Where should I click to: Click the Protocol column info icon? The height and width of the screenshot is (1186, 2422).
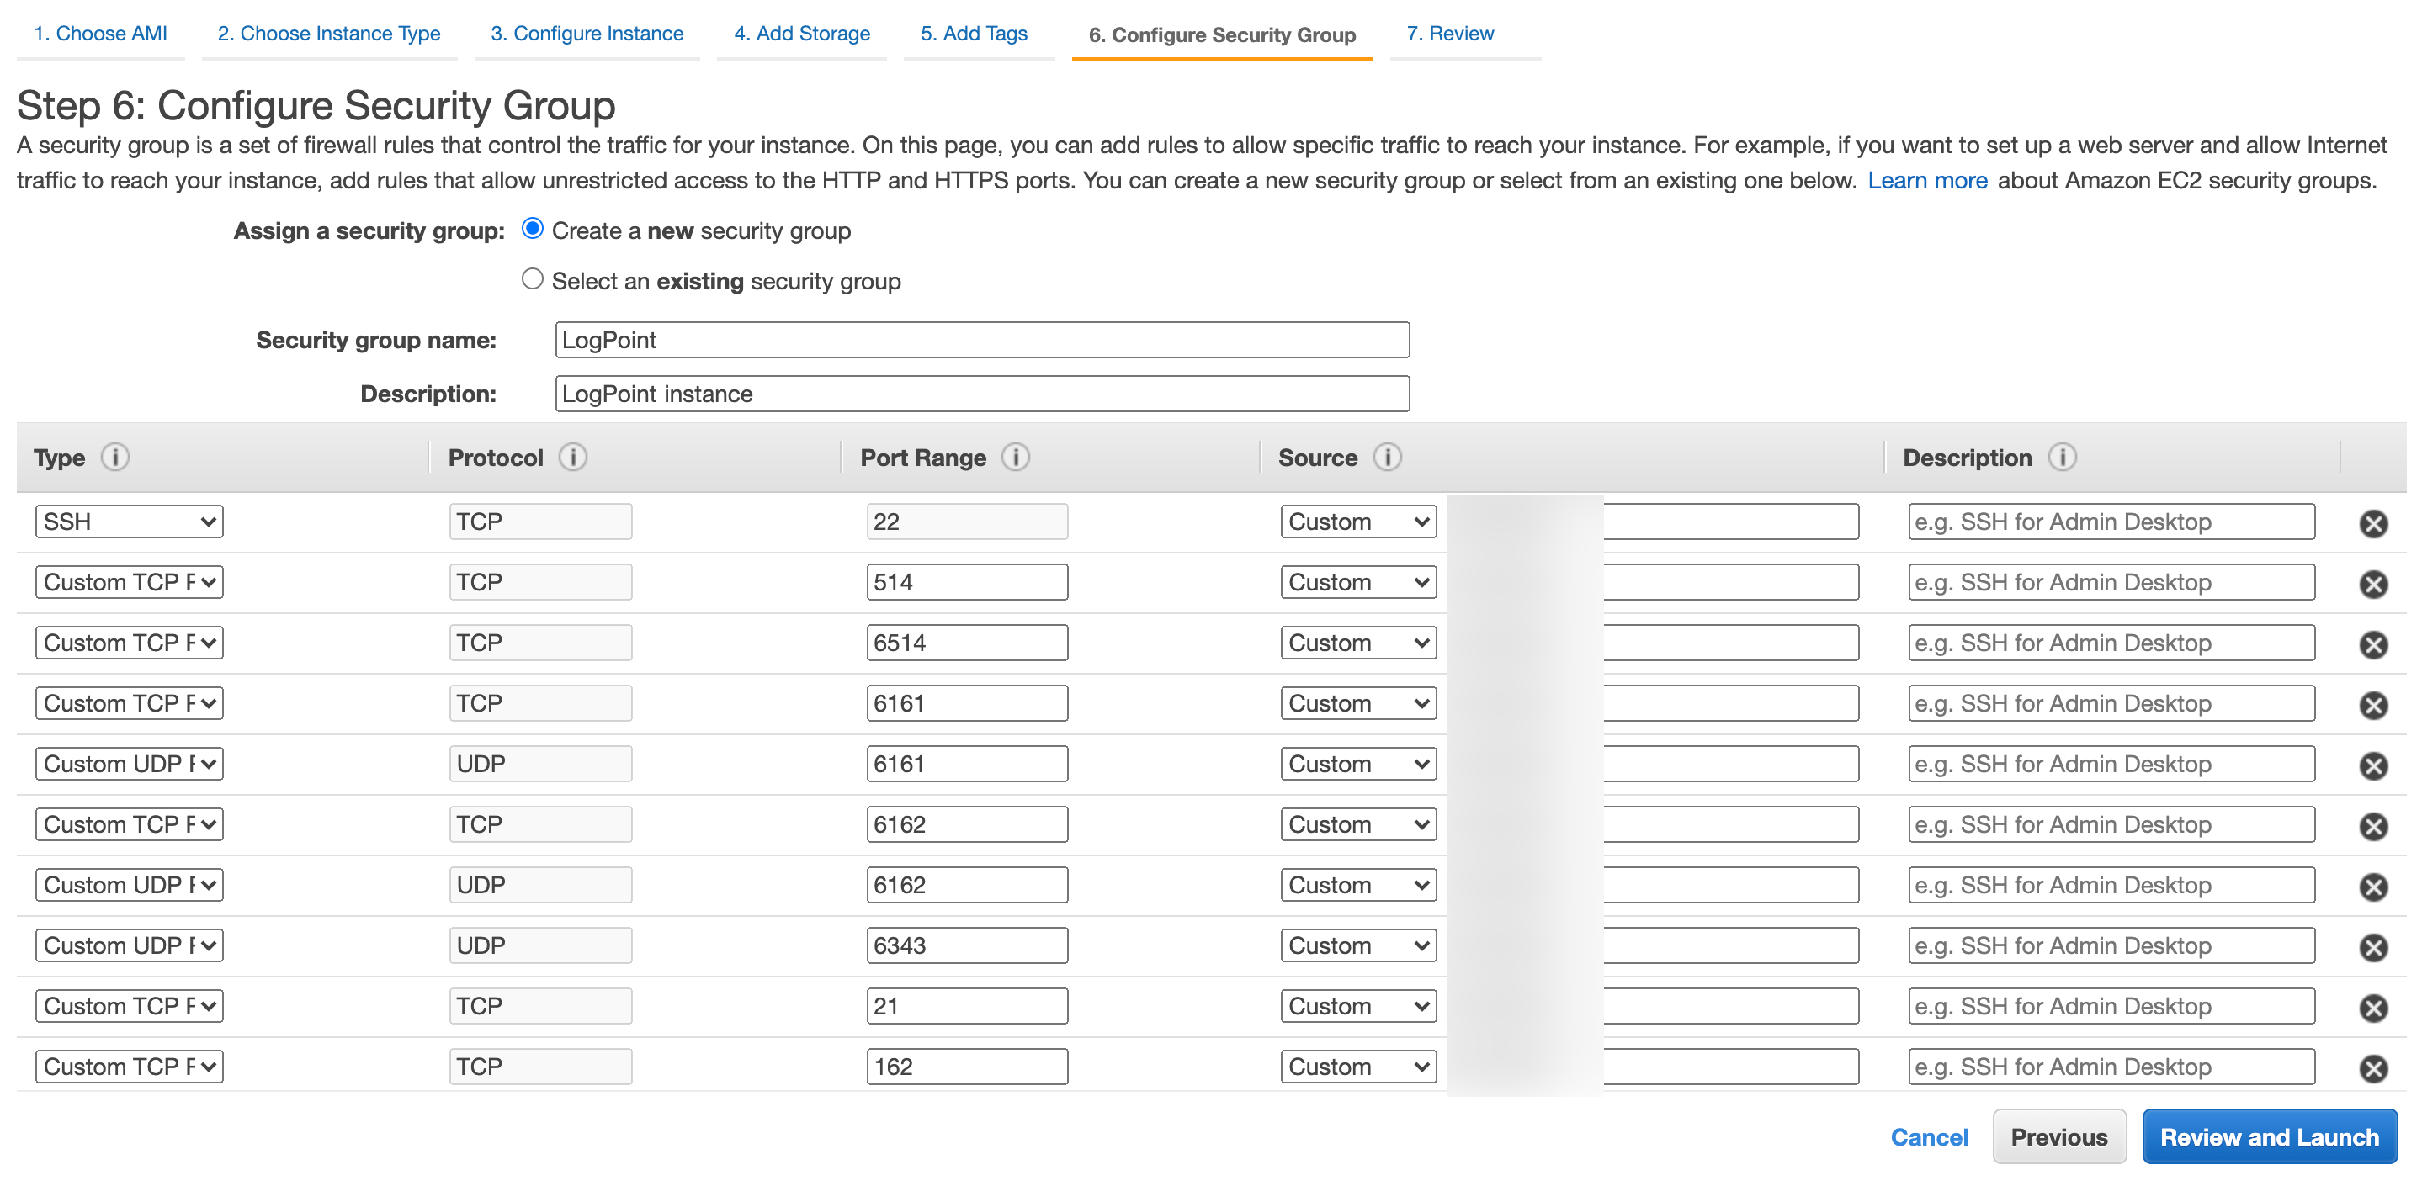pyautogui.click(x=571, y=458)
